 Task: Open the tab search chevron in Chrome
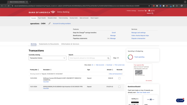point(185,2)
